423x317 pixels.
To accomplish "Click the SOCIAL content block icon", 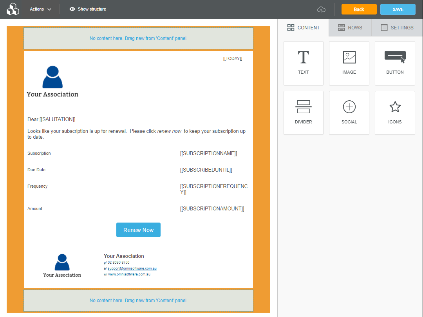I will 349,112.
